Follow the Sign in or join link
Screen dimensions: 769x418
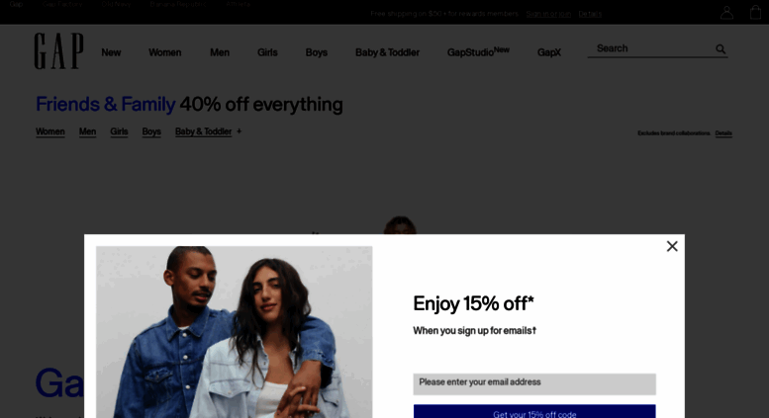pos(548,14)
